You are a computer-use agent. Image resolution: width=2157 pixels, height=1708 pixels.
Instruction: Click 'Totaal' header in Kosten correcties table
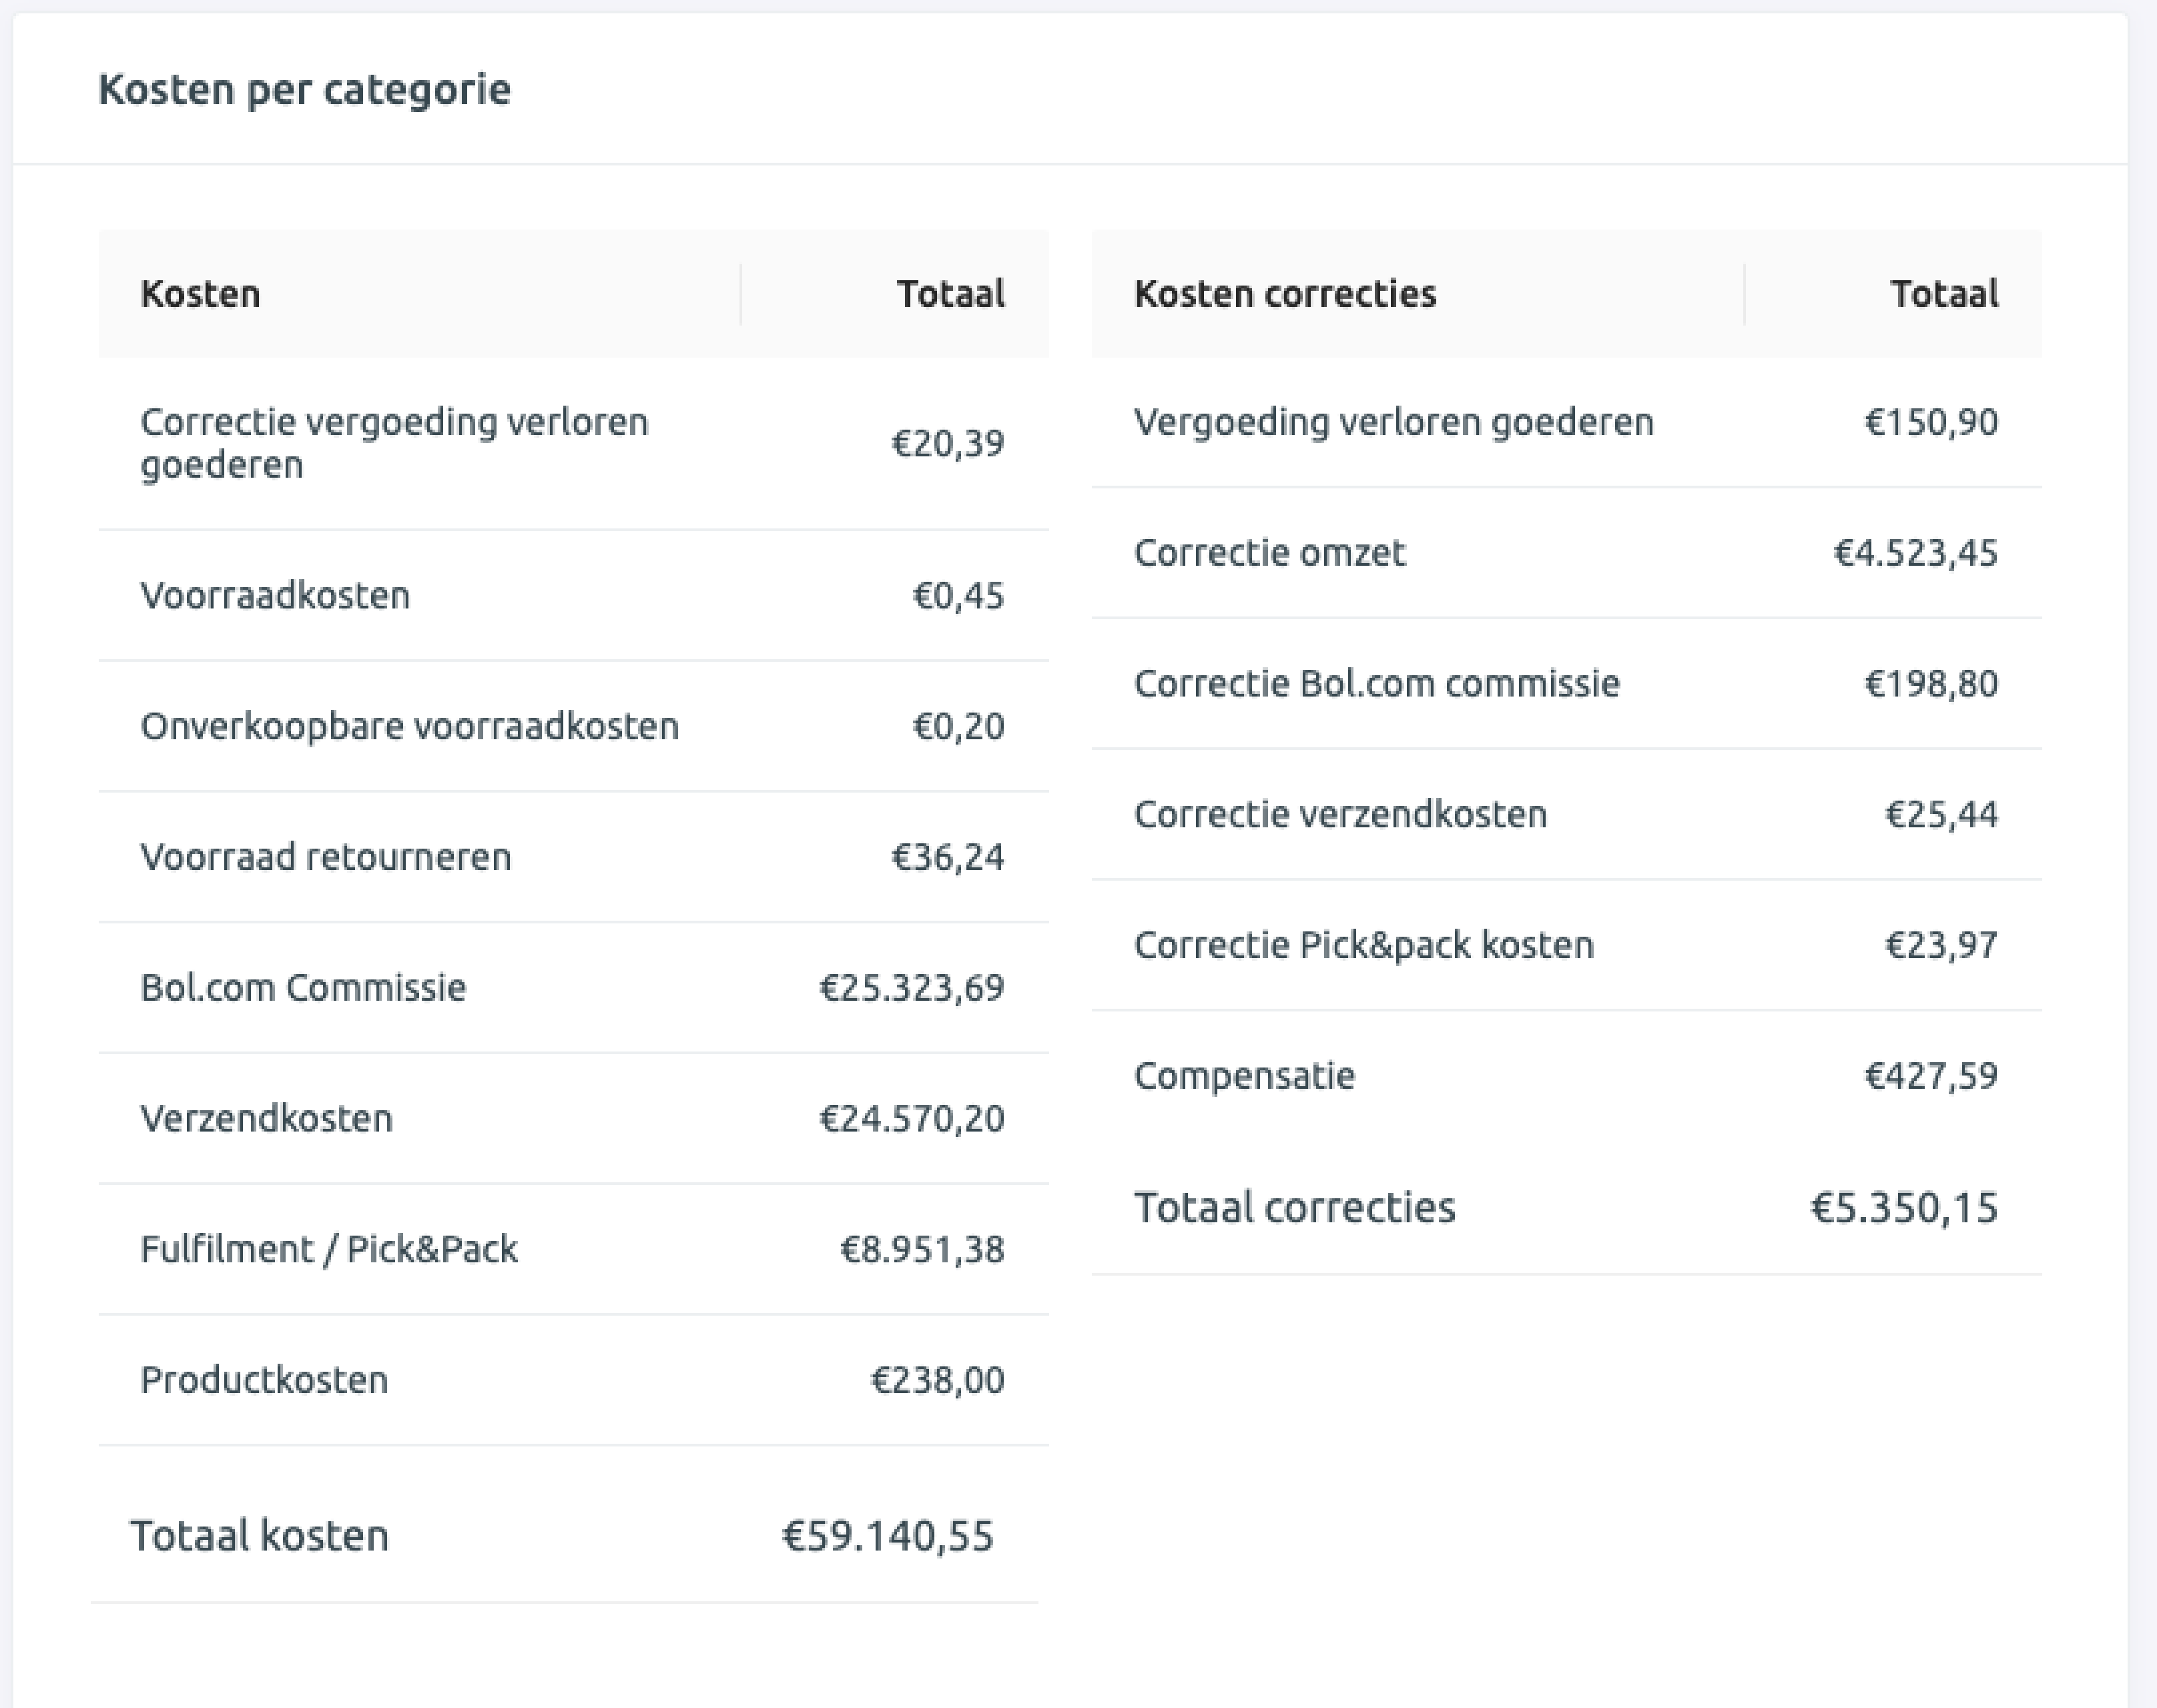[1944, 294]
